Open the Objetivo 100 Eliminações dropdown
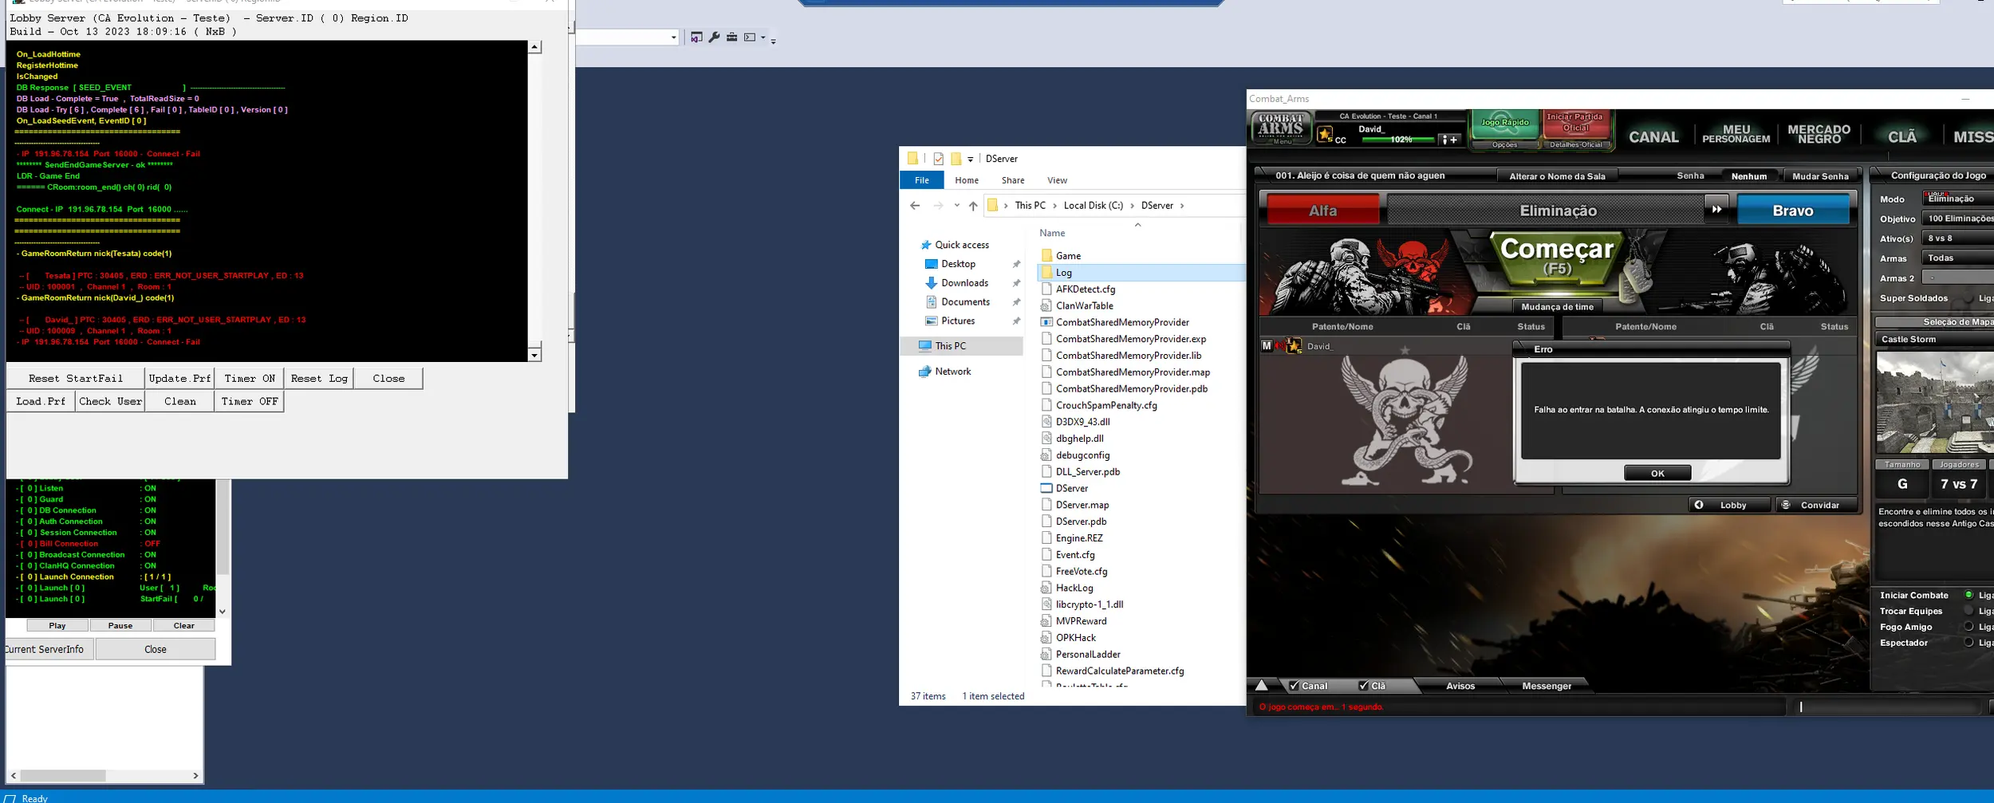 1958,218
